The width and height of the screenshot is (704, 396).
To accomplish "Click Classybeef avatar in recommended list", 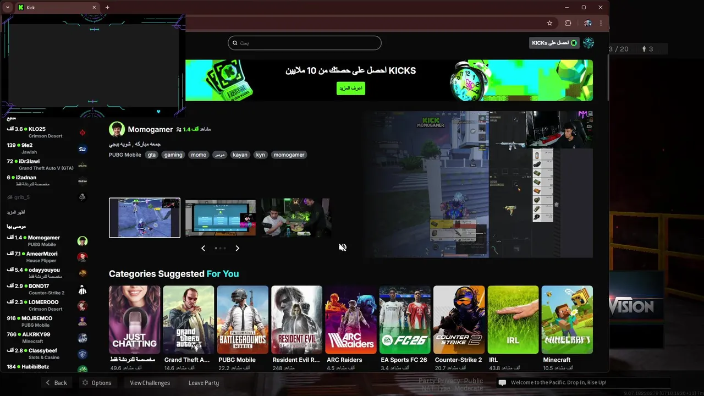I will click(82, 354).
